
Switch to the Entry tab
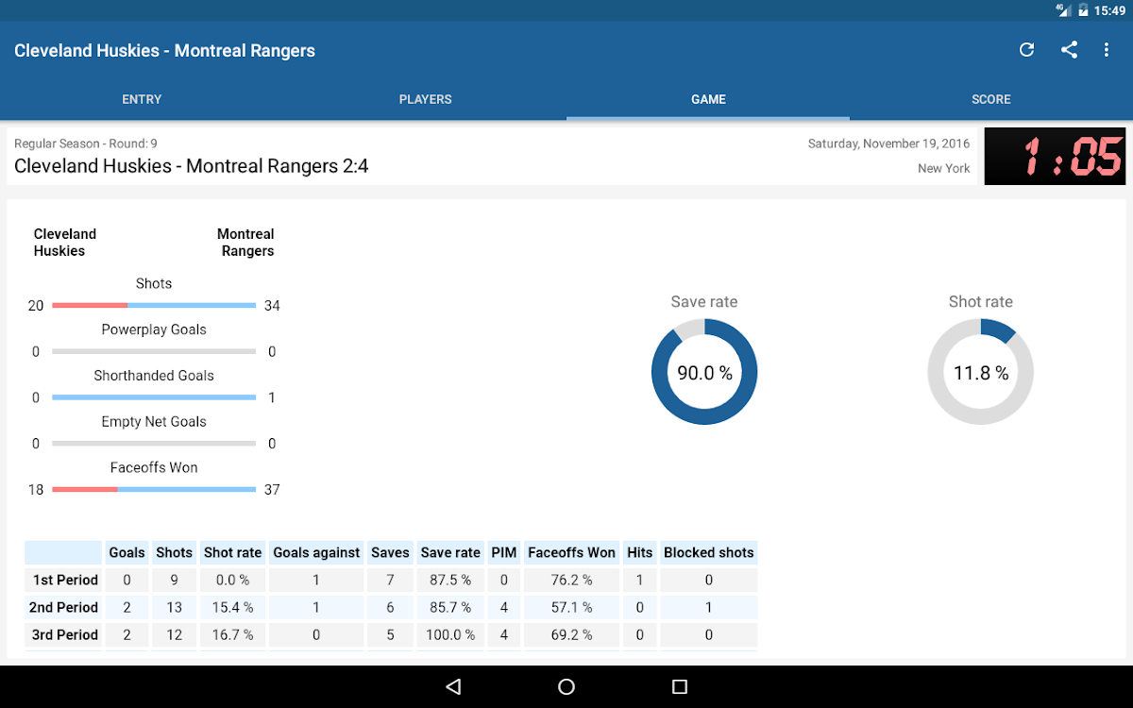142,99
